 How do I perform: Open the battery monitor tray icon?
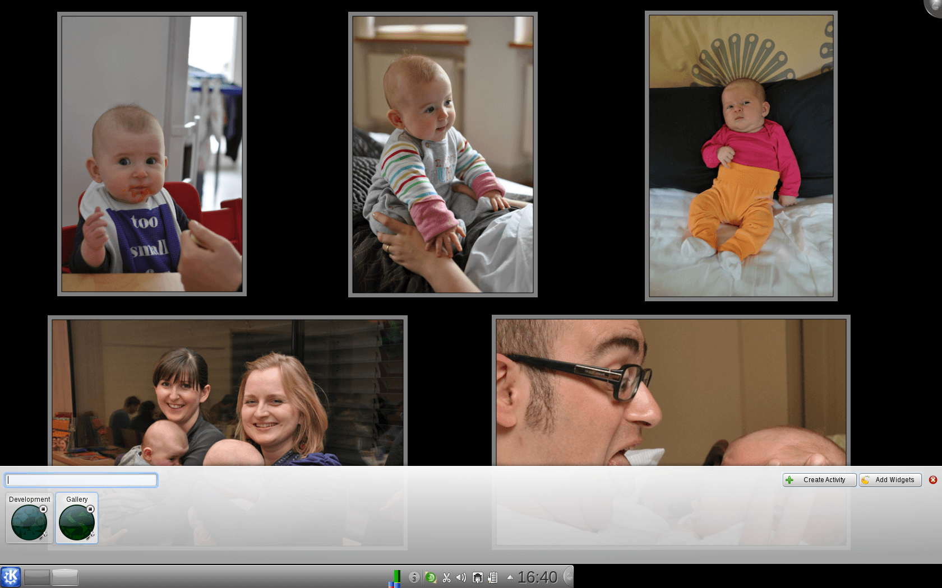(x=493, y=577)
